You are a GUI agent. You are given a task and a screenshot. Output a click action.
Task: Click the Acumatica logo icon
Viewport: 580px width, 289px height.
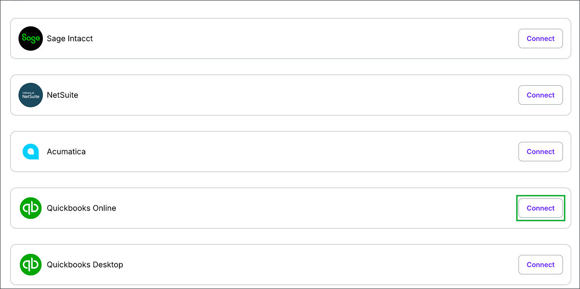click(x=31, y=152)
